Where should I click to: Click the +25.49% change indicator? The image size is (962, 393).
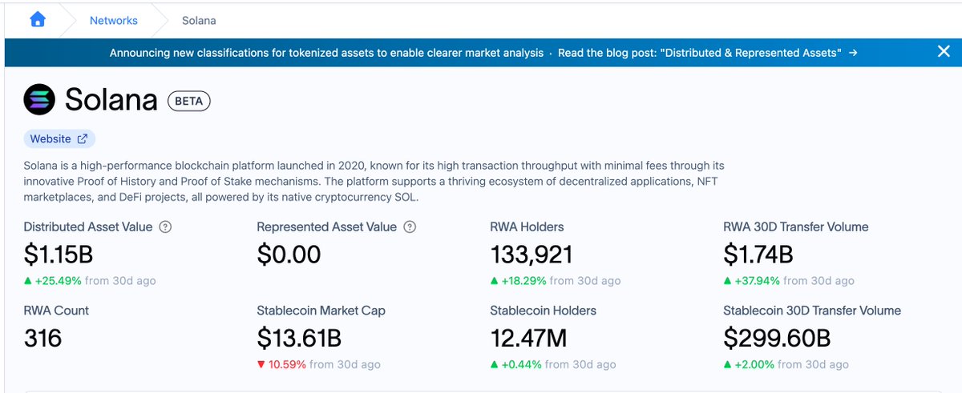coord(51,281)
